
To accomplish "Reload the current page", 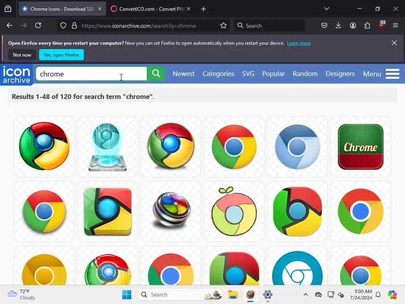I will click(x=38, y=25).
